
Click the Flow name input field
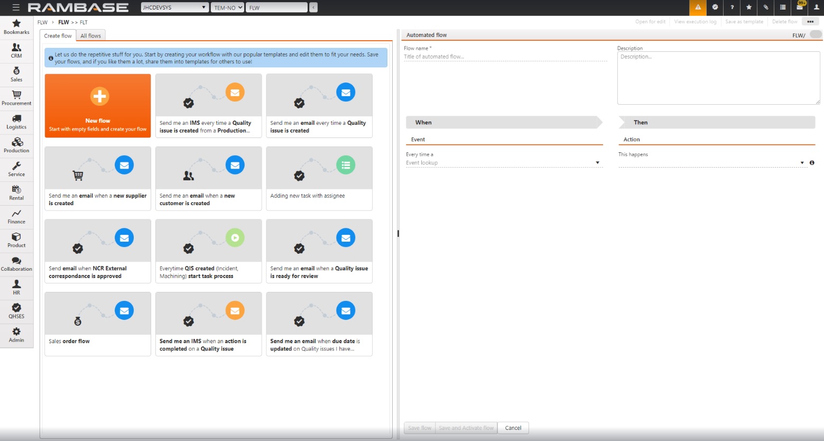click(x=505, y=57)
